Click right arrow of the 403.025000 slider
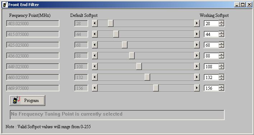This screenshot has width=254, height=135. tap(197, 23)
